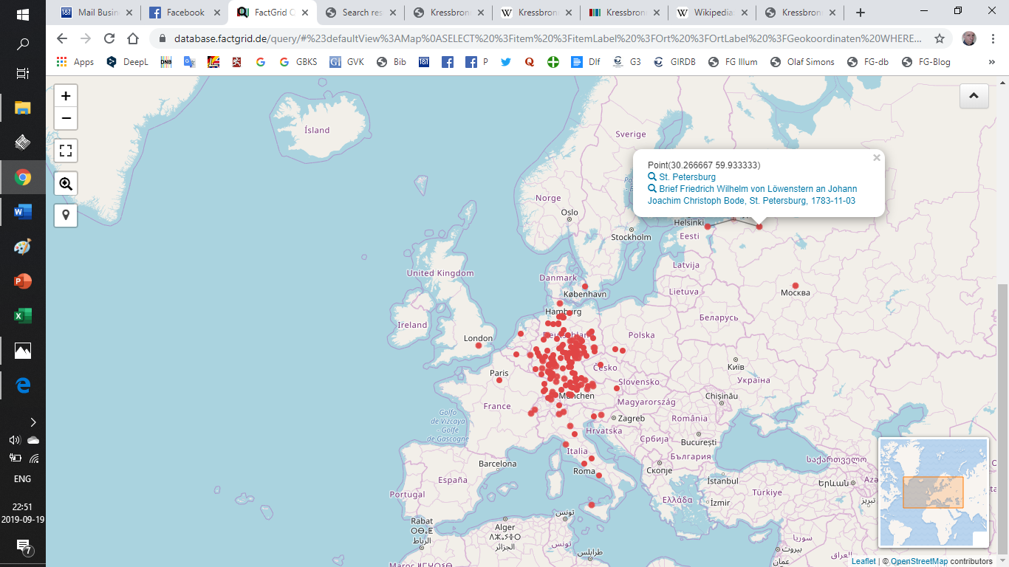Click the magnifier zoom-to-results map button

point(66,183)
